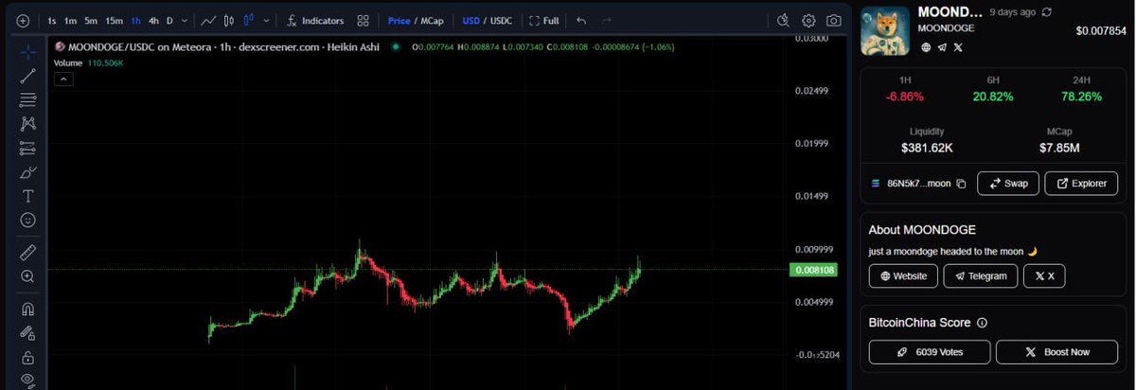This screenshot has width=1136, height=390.
Task: Copy the 86N5k7...moon contract address
Action: tap(961, 184)
